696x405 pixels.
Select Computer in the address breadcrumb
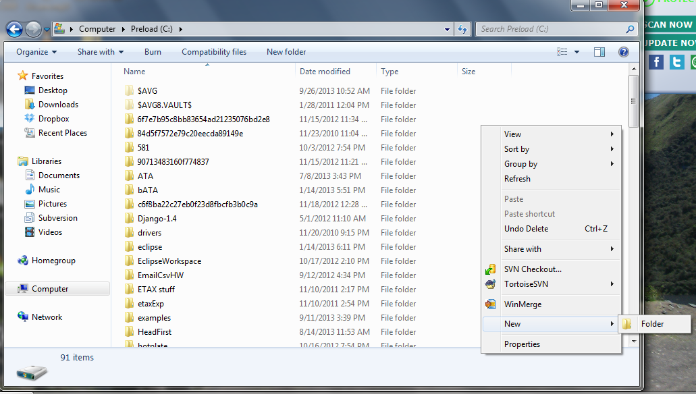[97, 29]
